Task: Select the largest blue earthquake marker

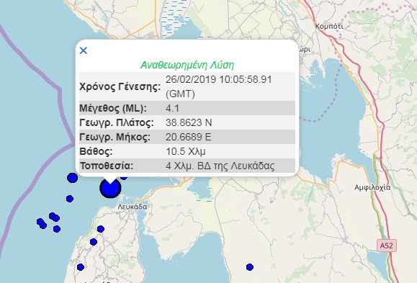Action: point(110,188)
